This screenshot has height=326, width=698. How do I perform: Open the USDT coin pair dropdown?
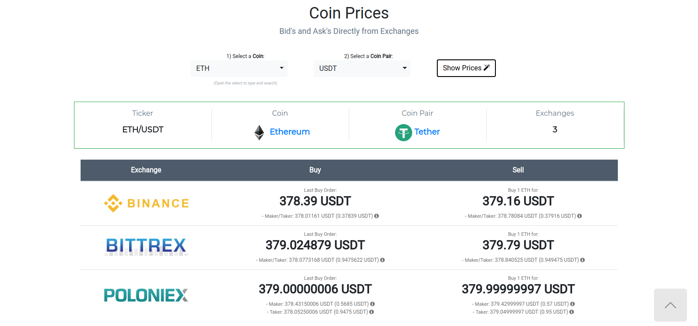tap(362, 68)
